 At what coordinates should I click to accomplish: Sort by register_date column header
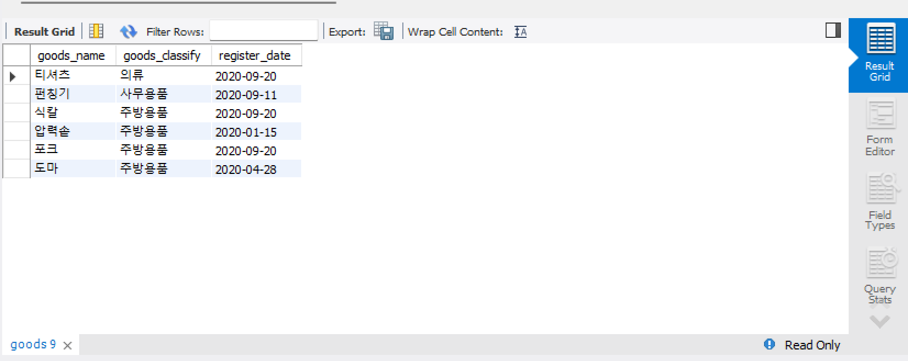point(256,55)
